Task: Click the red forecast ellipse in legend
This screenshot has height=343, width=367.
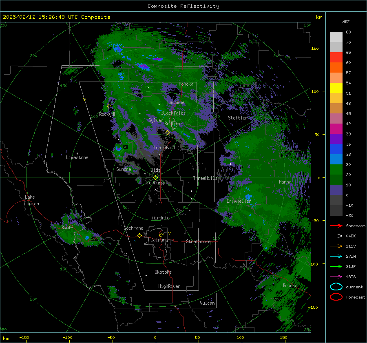Action: pyautogui.click(x=336, y=297)
